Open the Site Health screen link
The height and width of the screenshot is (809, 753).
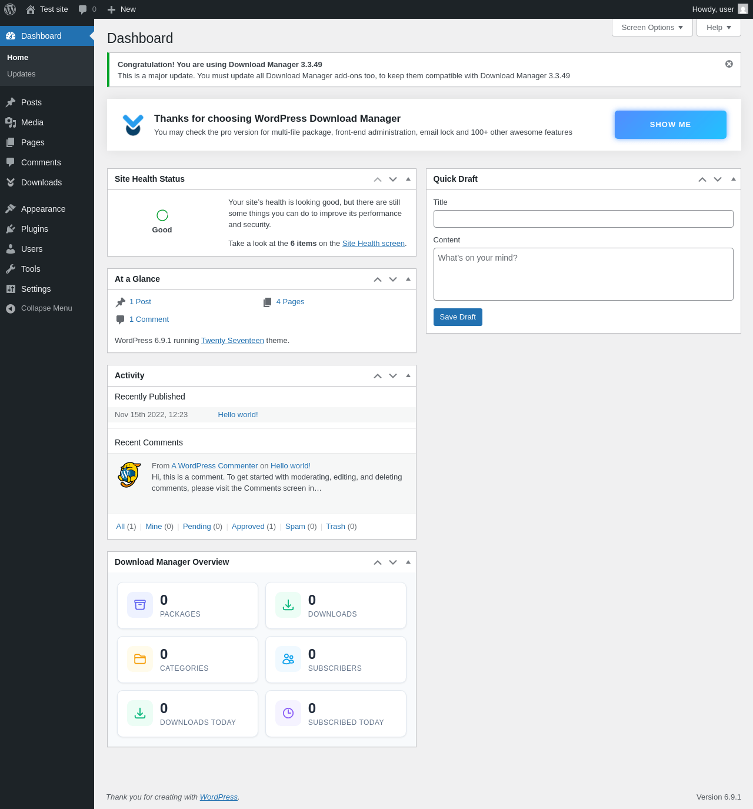pyautogui.click(x=374, y=244)
